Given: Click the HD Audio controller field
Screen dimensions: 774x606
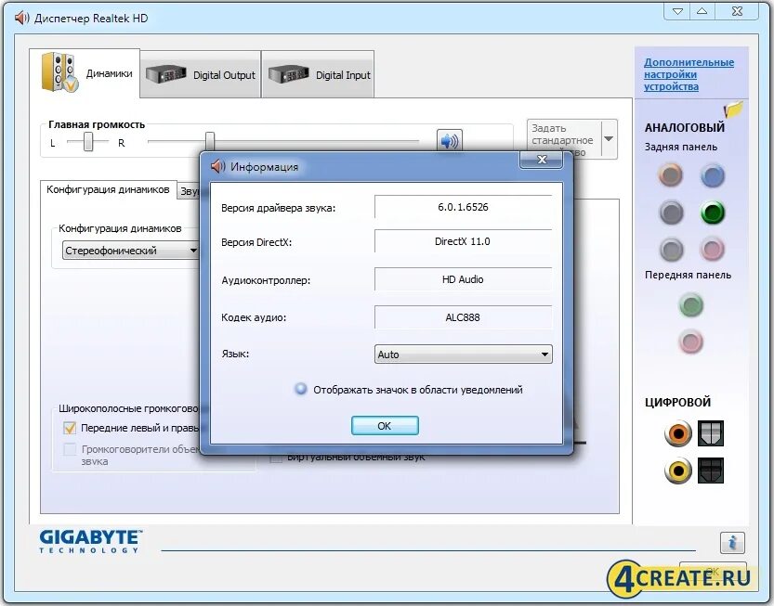Looking at the screenshot, I should click(x=463, y=279).
